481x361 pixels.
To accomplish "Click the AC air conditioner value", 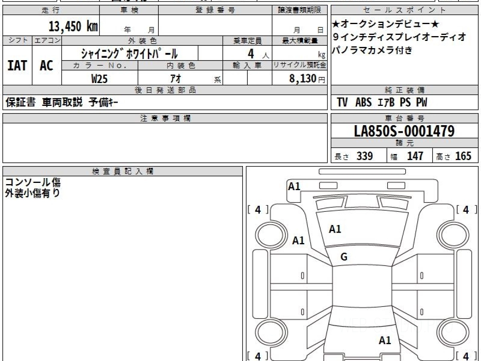I will (46, 65).
